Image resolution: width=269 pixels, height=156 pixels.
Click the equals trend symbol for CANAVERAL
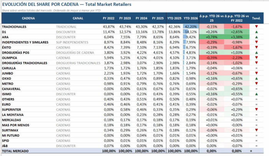(x=256, y=89)
